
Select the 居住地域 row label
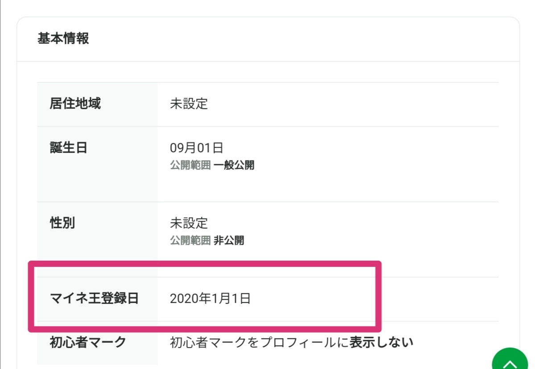(75, 104)
